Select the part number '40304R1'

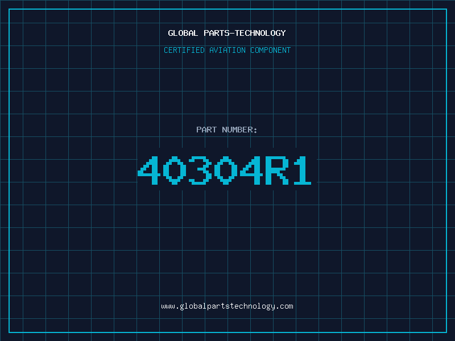224,170
